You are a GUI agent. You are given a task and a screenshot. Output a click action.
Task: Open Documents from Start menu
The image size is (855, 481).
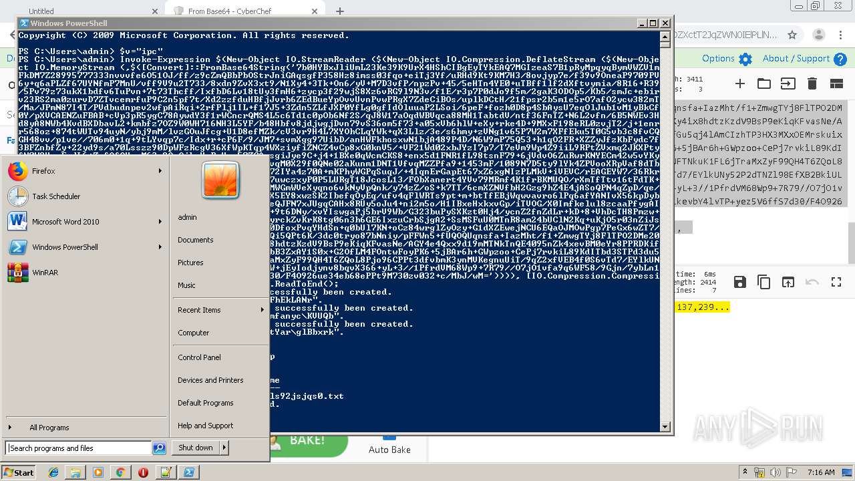(196, 240)
